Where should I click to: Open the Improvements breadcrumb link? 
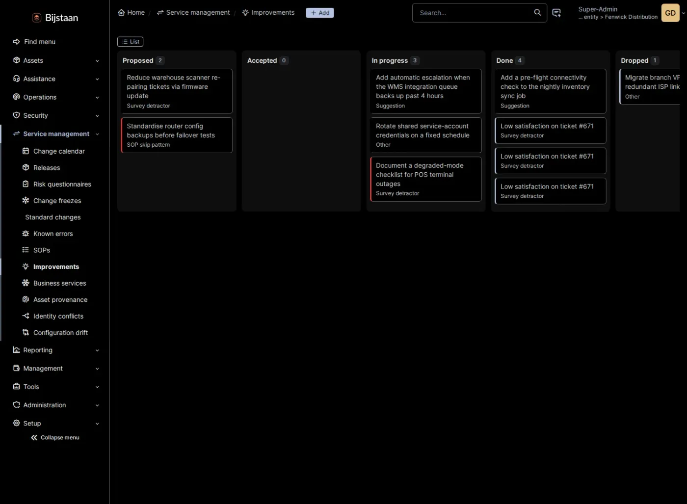[268, 12]
